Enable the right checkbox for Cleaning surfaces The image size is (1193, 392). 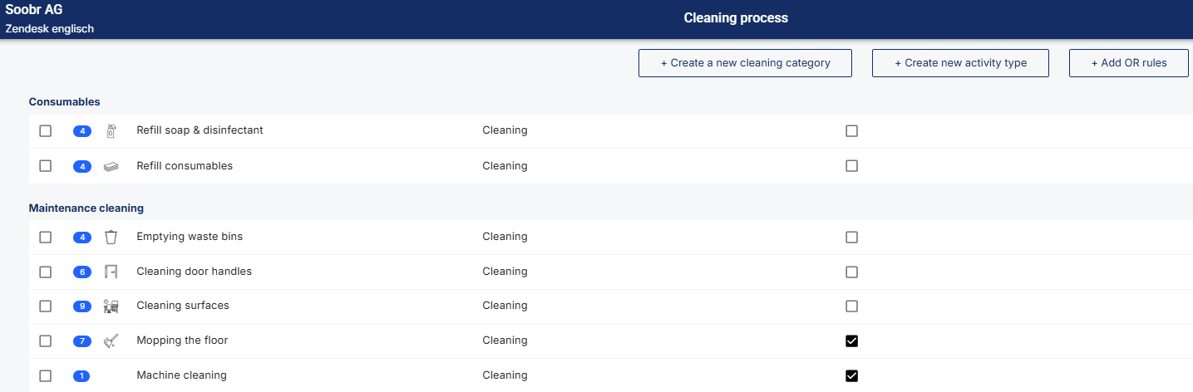(851, 306)
